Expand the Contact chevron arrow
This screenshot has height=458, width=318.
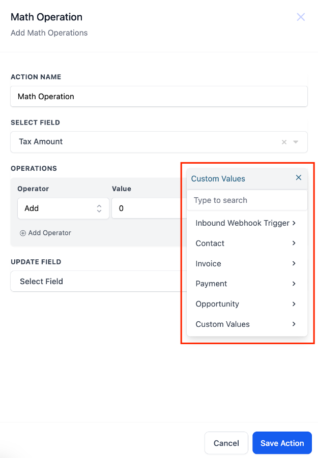(x=294, y=243)
